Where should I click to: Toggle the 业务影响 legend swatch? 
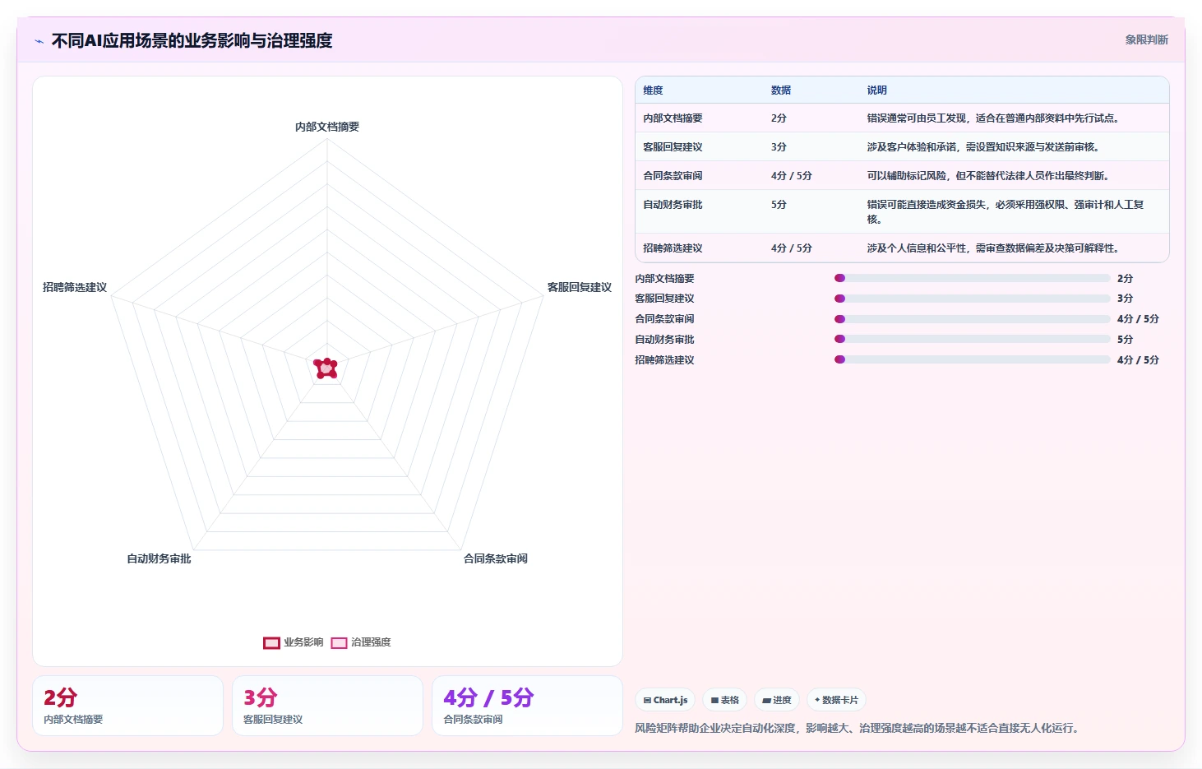(271, 643)
